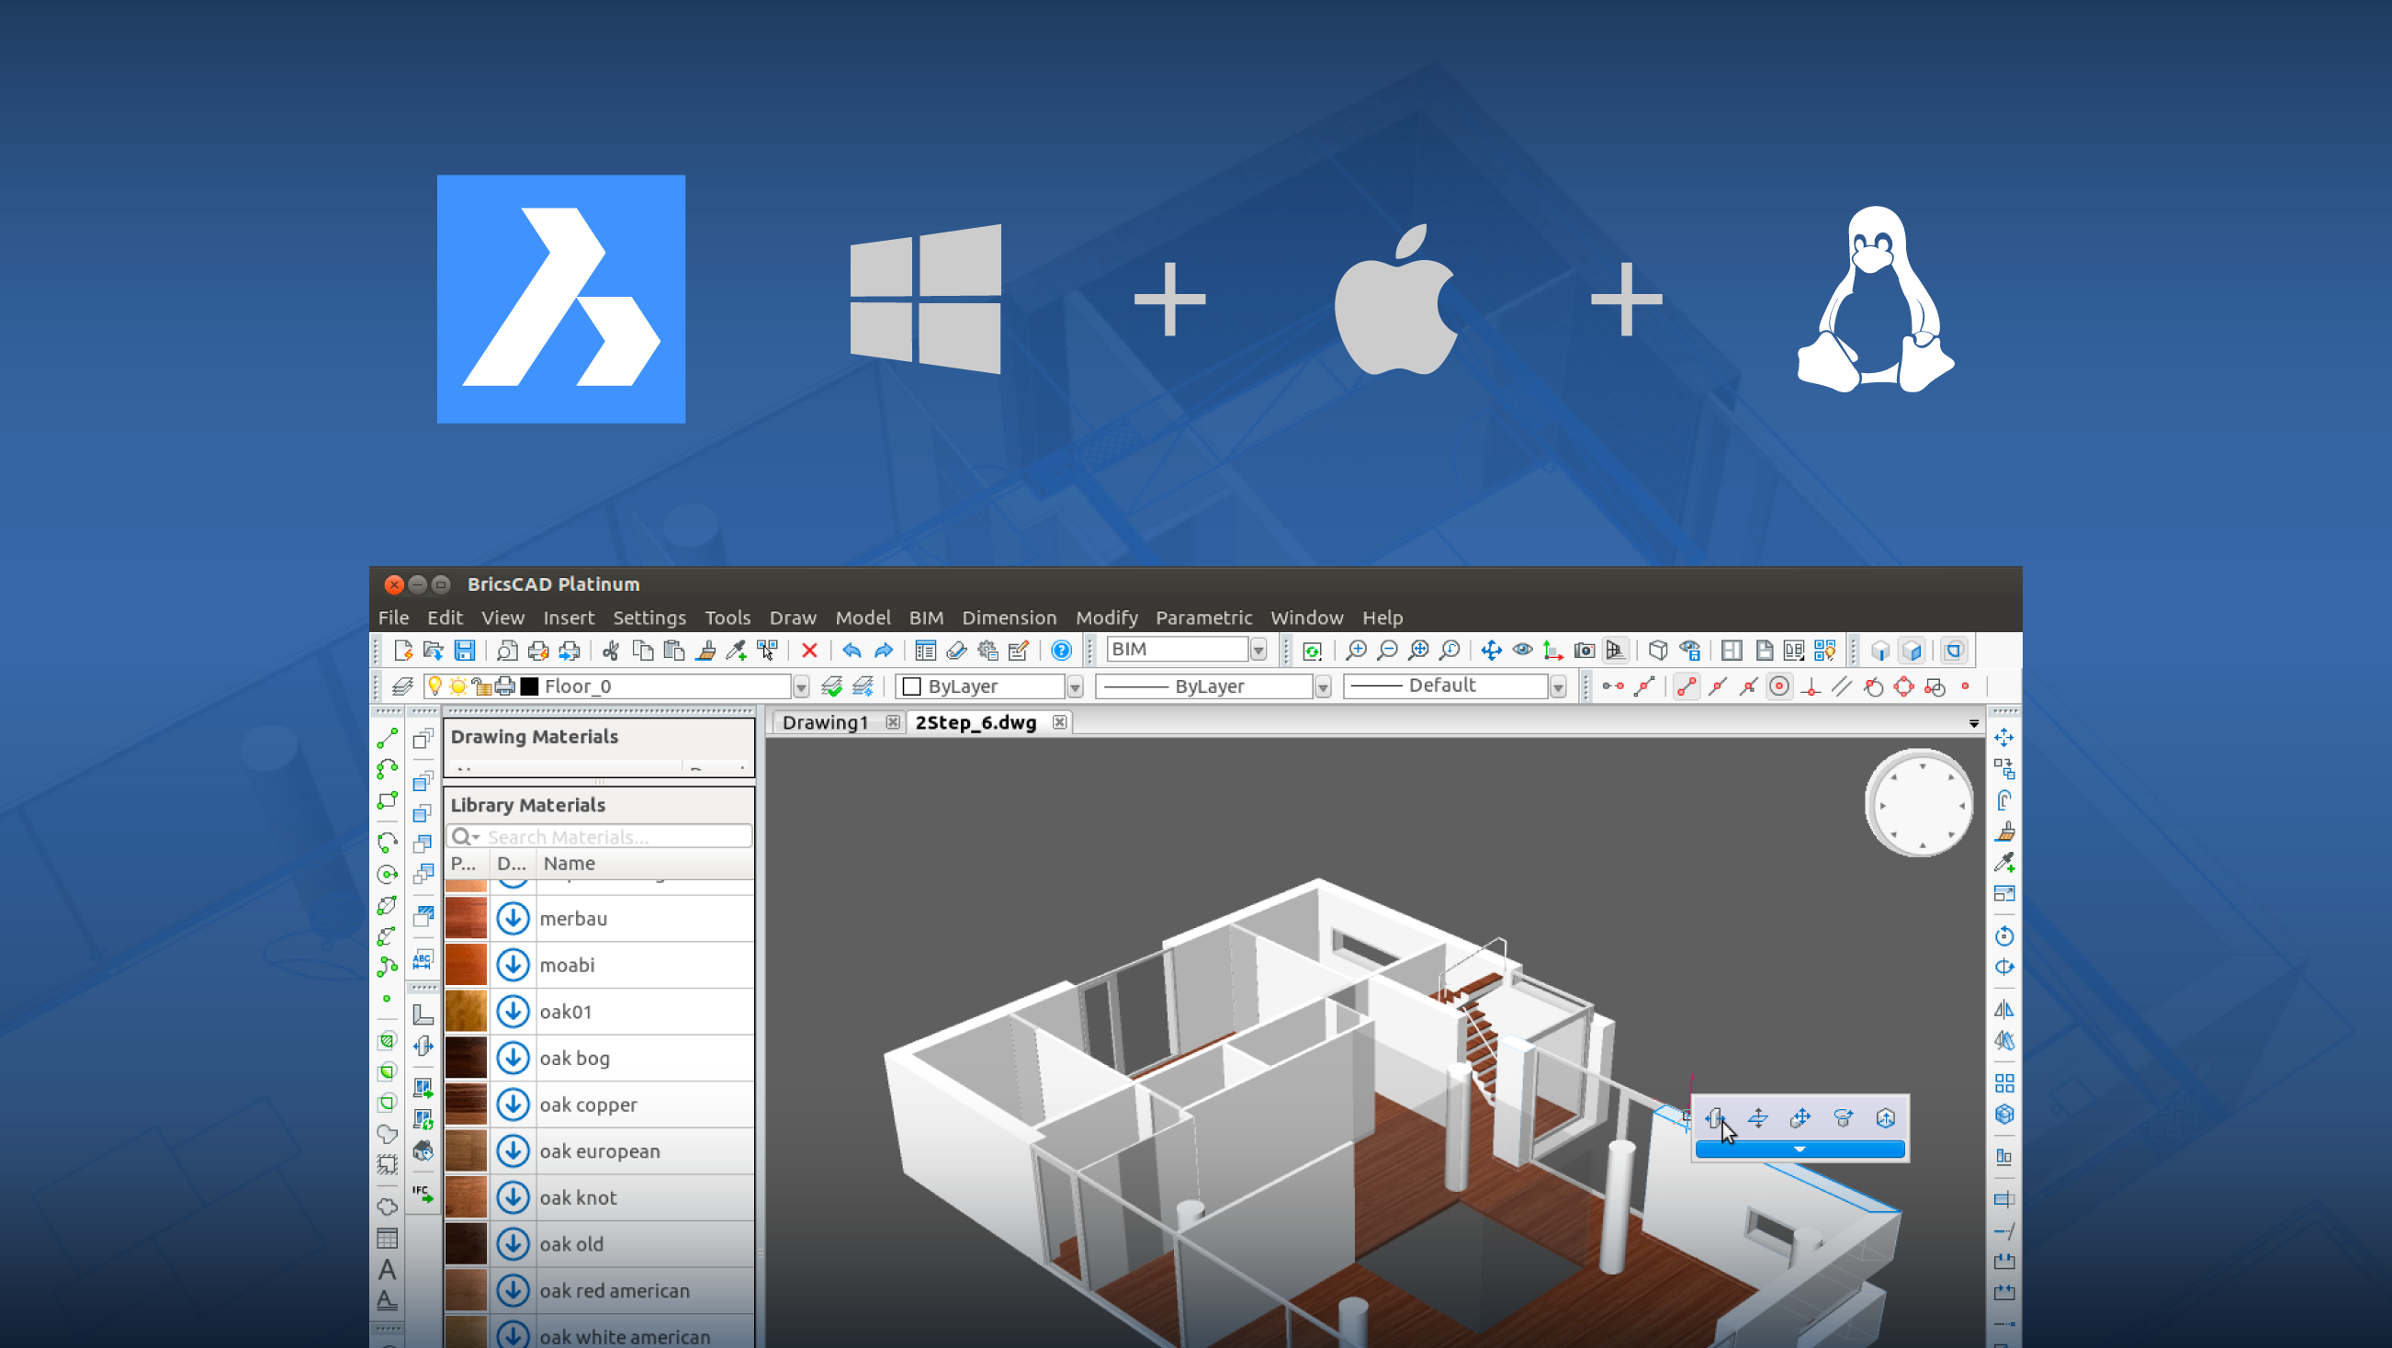Click the Match Properties paintbrush icon

click(705, 651)
